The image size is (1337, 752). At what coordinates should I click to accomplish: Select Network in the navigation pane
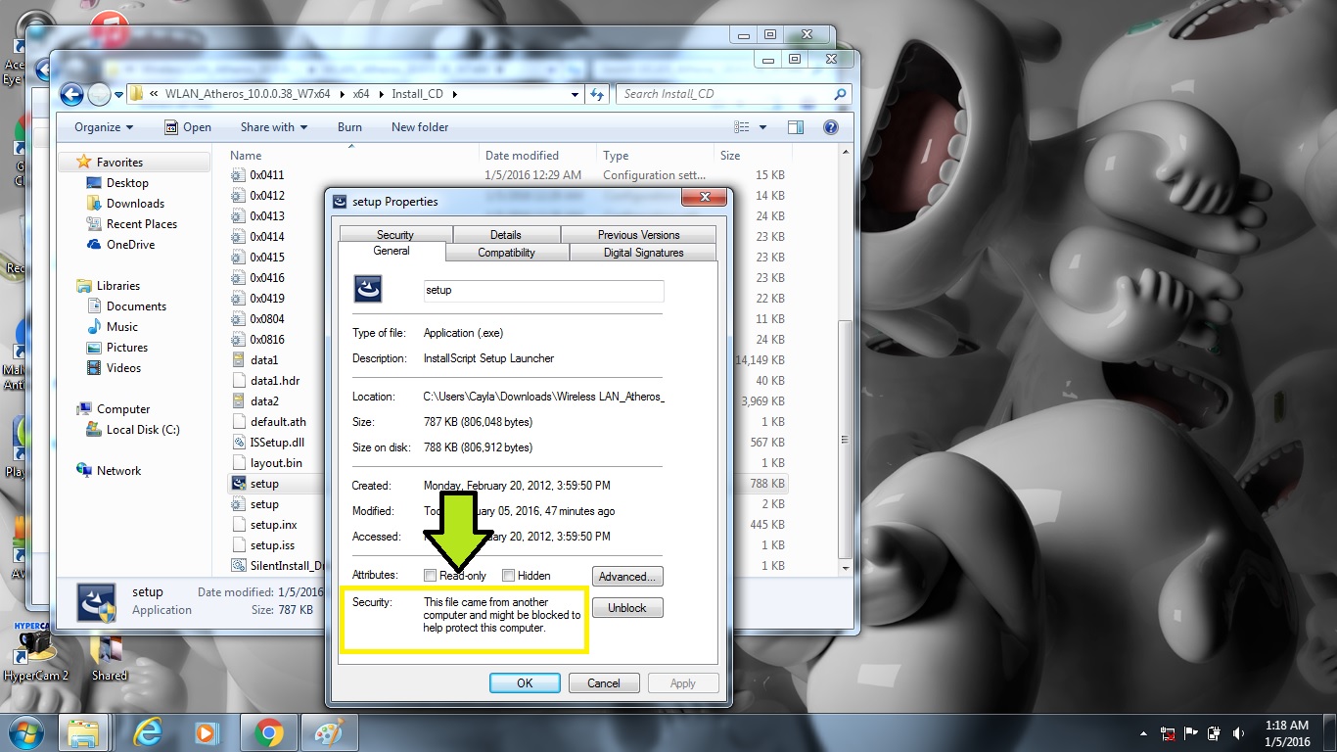pyautogui.click(x=118, y=471)
